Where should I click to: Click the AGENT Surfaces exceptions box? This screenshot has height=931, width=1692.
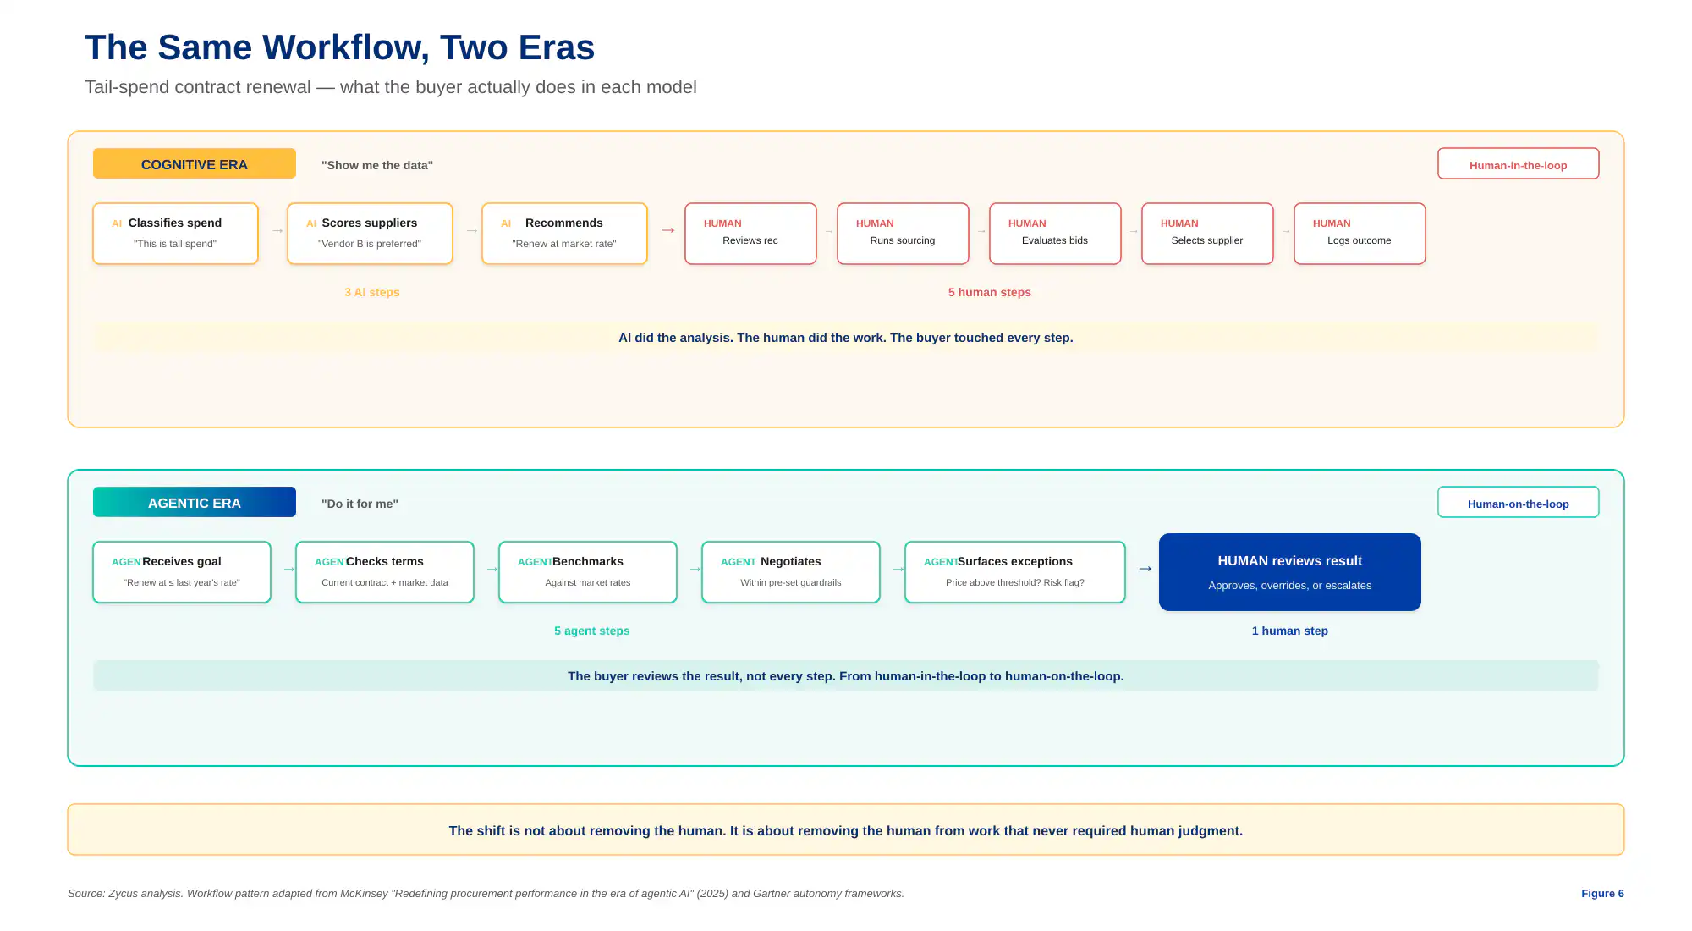tap(1015, 572)
